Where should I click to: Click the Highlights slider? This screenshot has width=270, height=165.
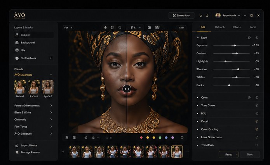tap(232, 61)
